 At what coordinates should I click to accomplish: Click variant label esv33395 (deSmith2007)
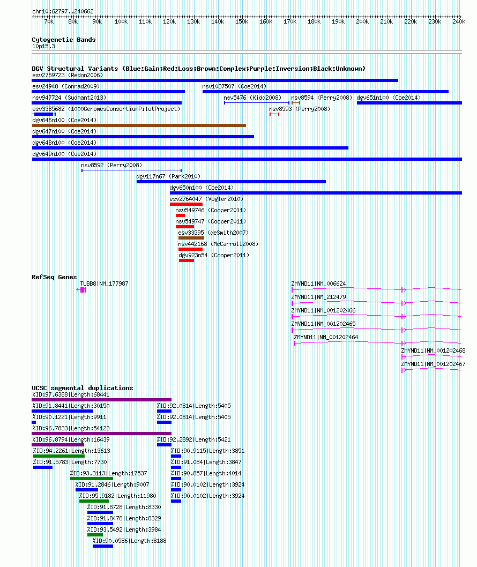[213, 233]
